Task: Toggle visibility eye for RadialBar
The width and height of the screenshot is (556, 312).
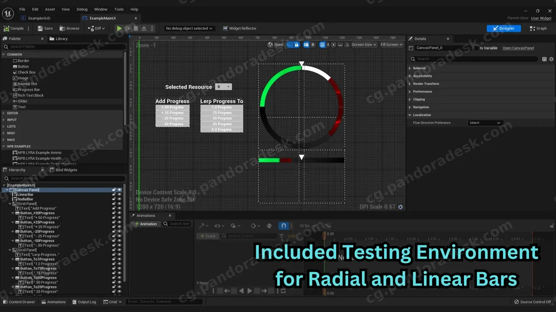Action: coord(119,199)
